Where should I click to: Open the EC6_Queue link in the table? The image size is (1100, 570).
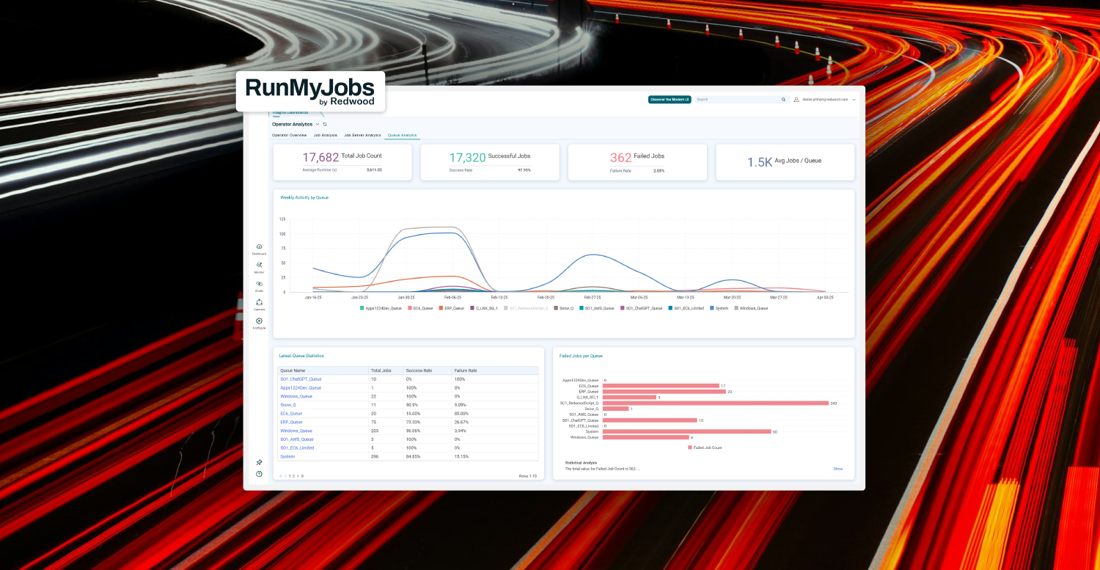coord(291,413)
